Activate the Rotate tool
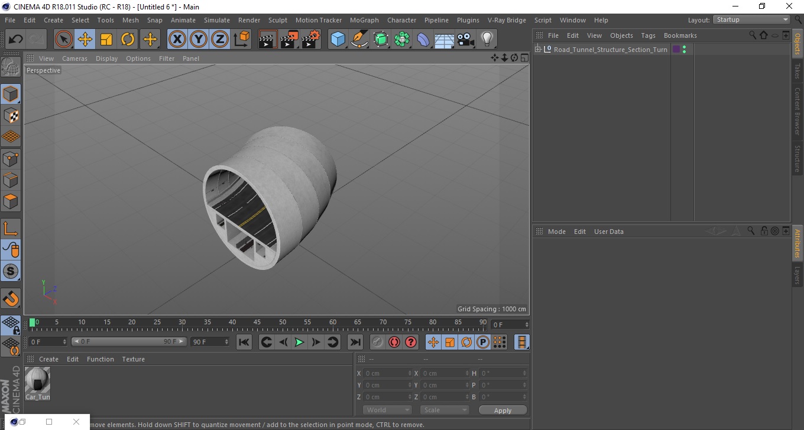Viewport: 804px width, 430px height. tap(128, 40)
